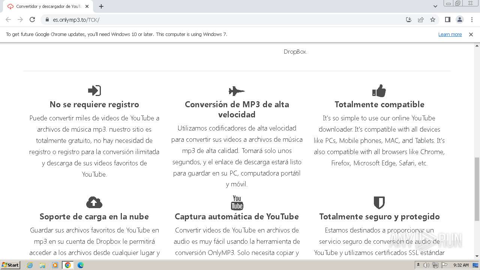
Task: Switch to the Convertidor y descargador de YouTube tab
Action: (48, 6)
